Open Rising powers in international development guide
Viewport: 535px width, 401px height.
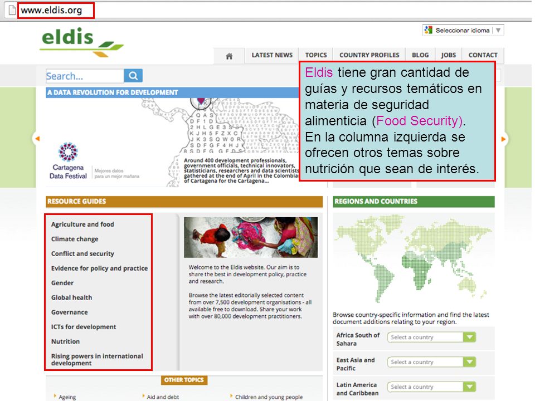(97, 359)
